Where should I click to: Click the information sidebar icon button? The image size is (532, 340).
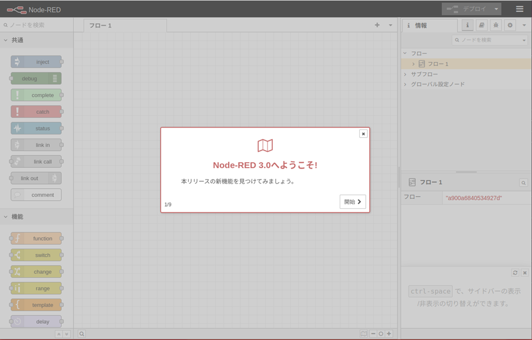click(467, 25)
